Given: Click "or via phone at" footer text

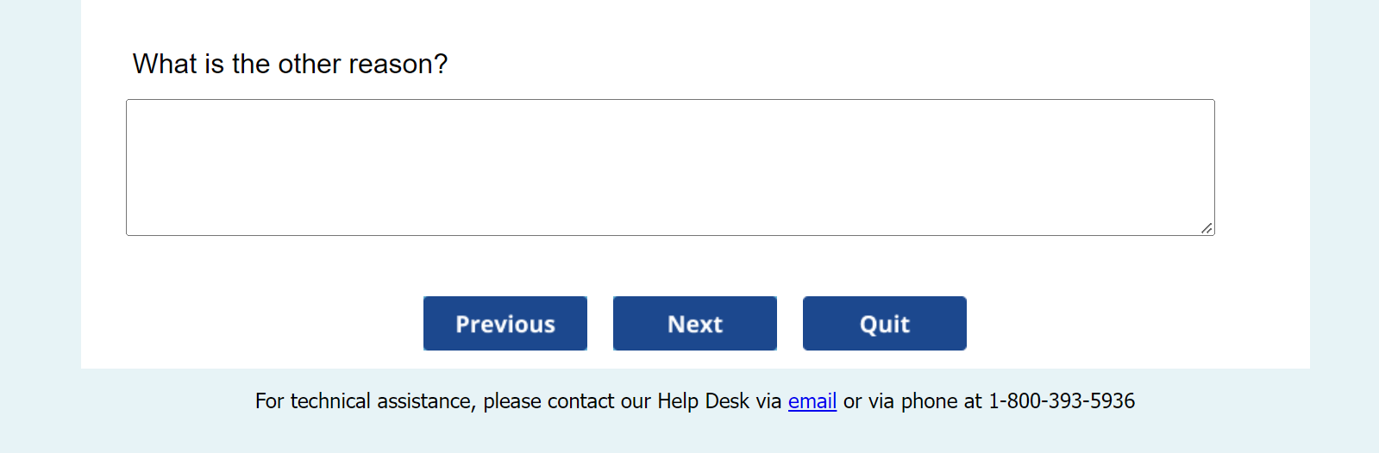Looking at the screenshot, I should coord(912,401).
